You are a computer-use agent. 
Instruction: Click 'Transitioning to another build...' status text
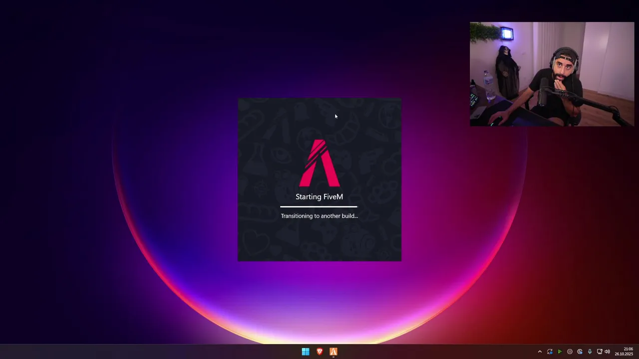click(x=319, y=216)
